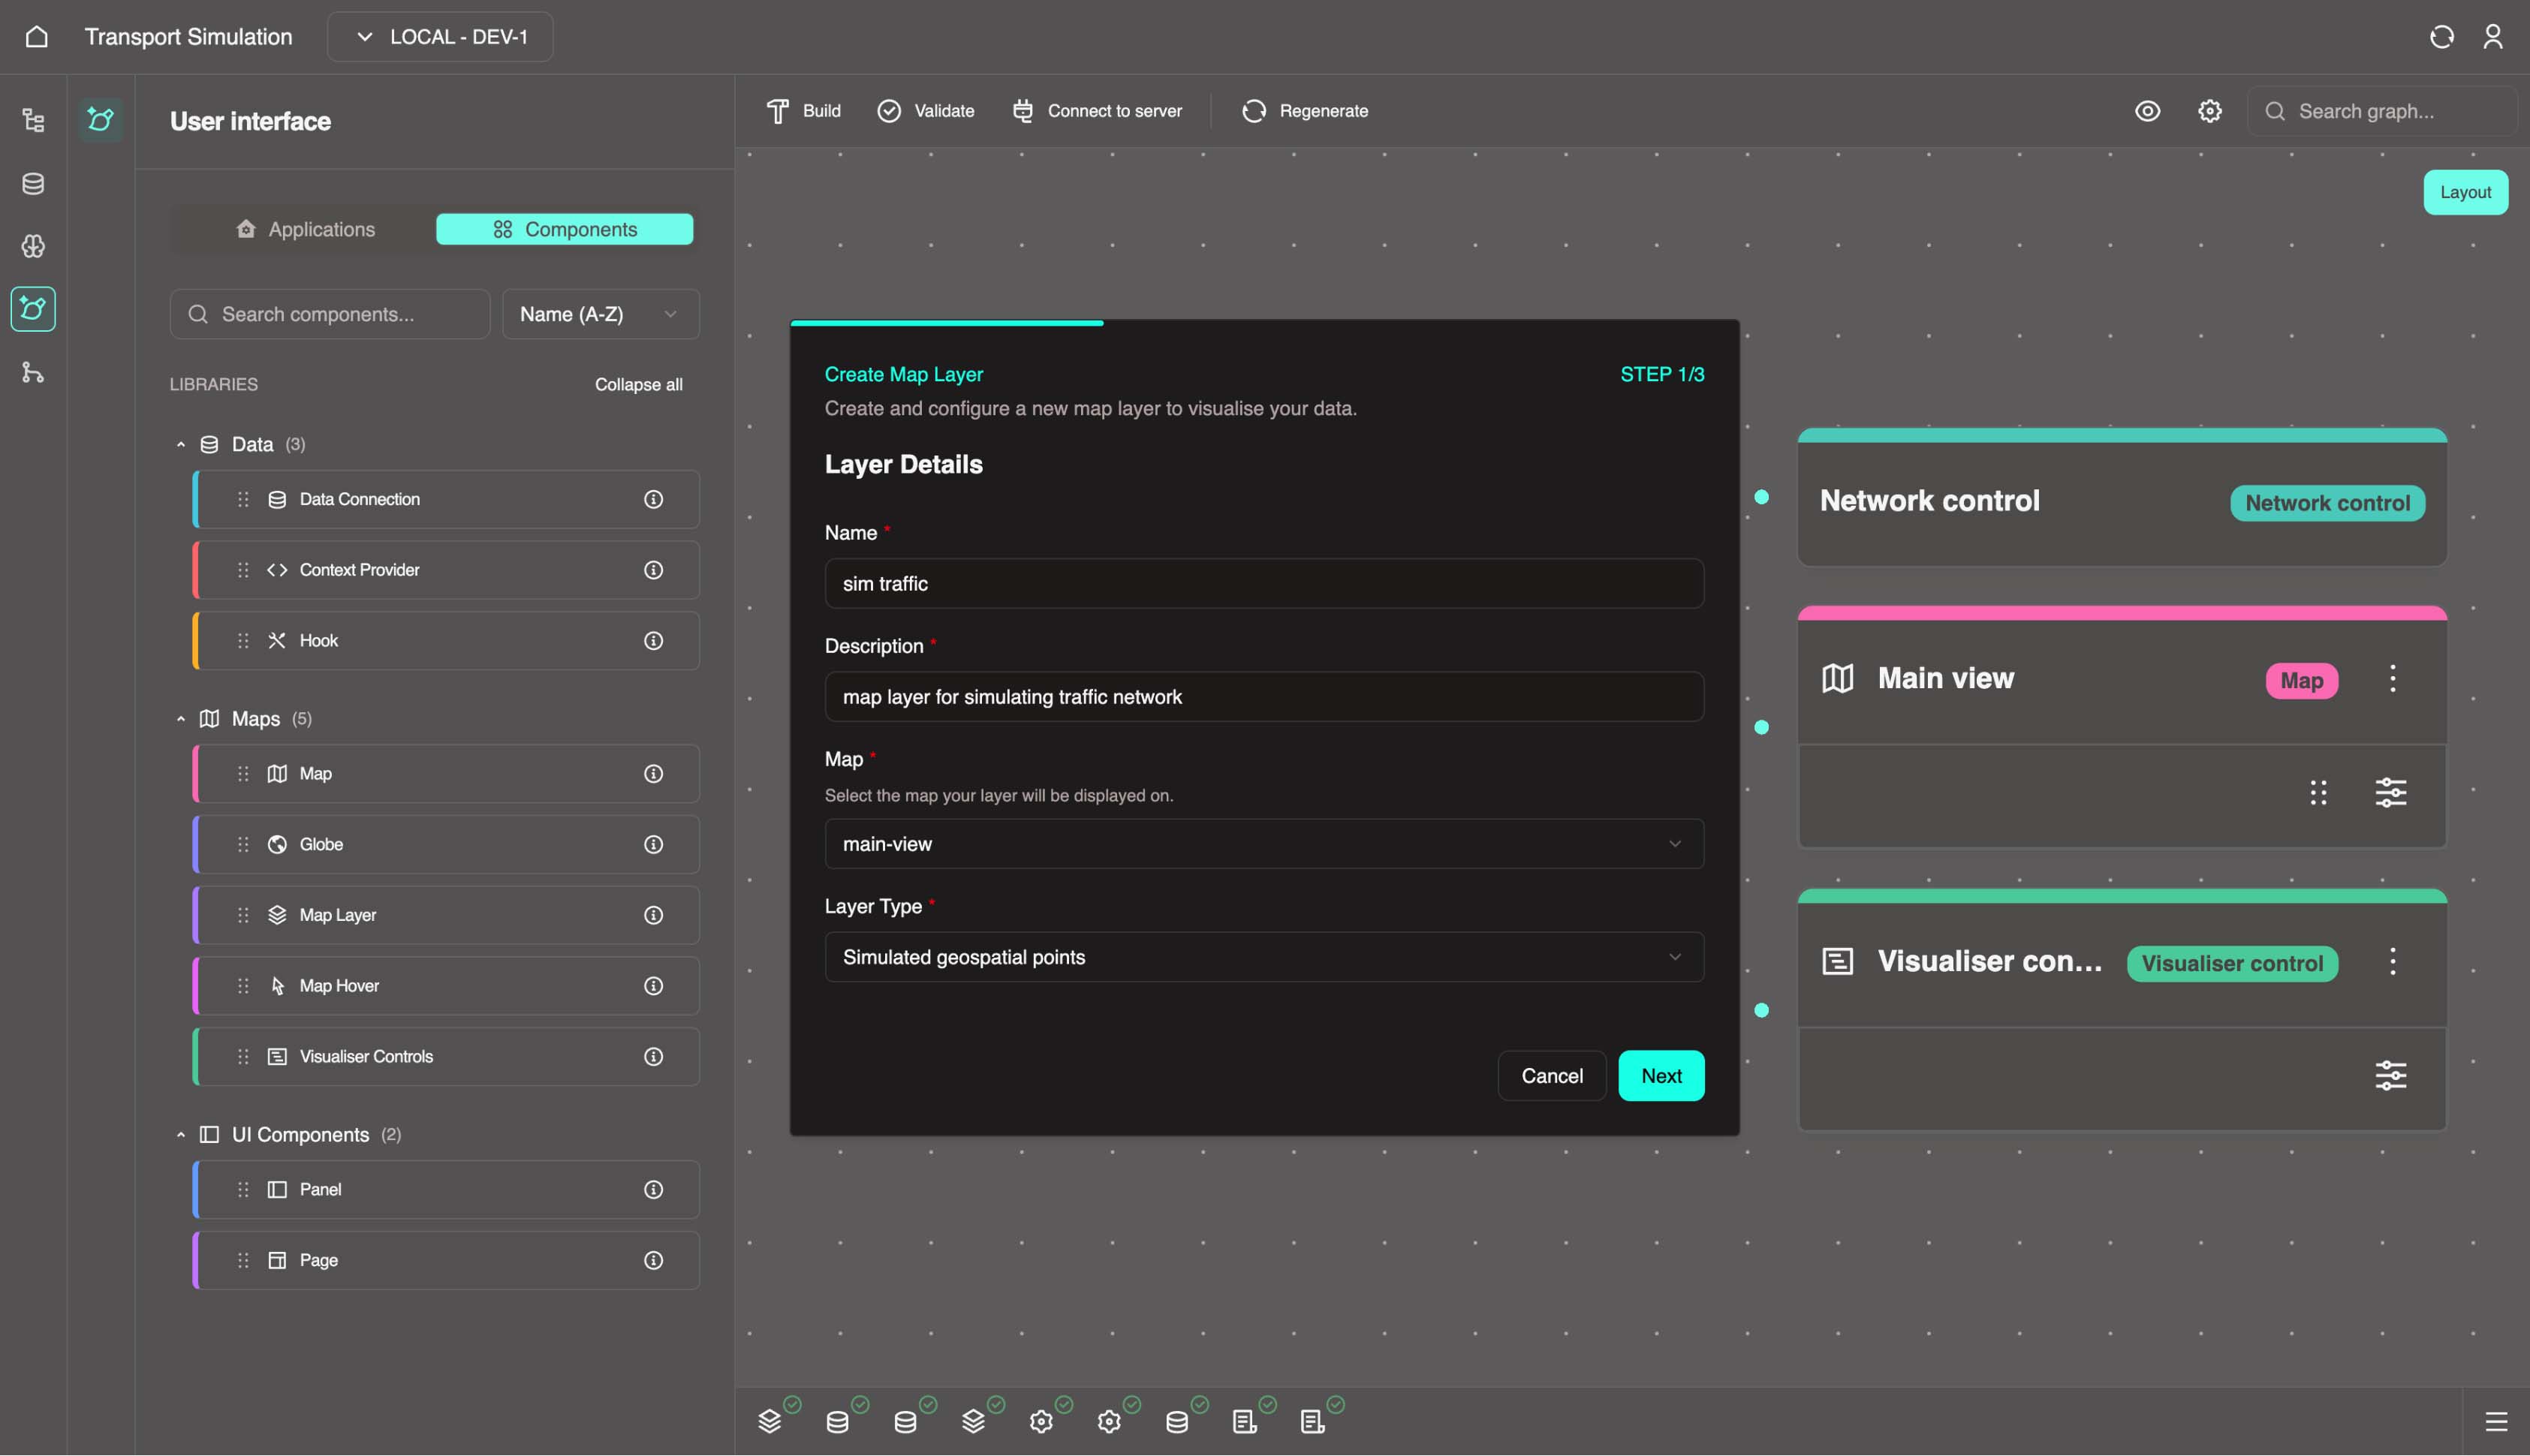
Task: Open the Layer Type dropdown
Action: (x=1264, y=957)
